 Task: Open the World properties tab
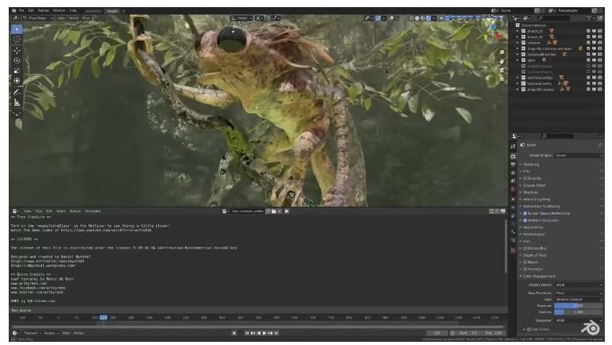click(x=513, y=190)
